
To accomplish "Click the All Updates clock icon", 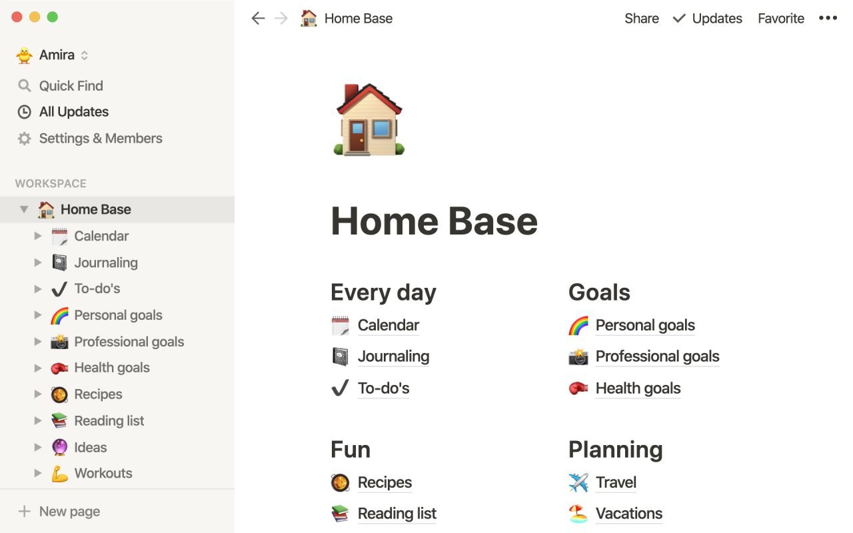I will click(25, 112).
